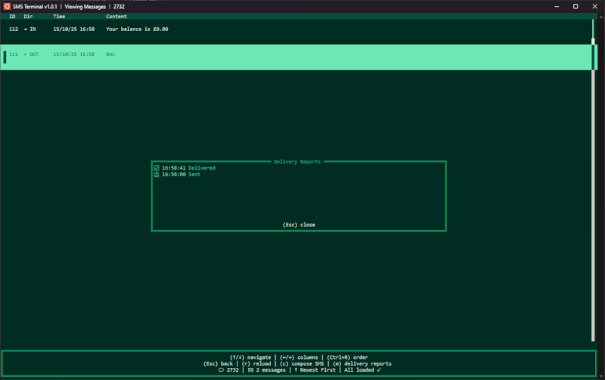This screenshot has height=380, width=605.
Task: Click the incoming arrow on message 112
Action: coord(26,29)
